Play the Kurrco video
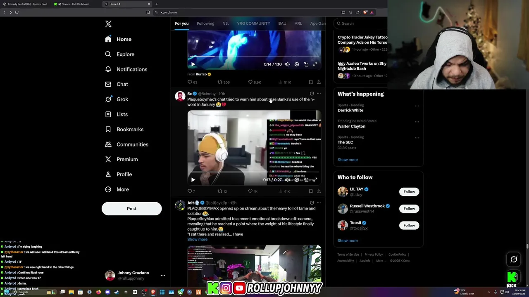Screen dimensions: 529x297 [x=193, y=64]
